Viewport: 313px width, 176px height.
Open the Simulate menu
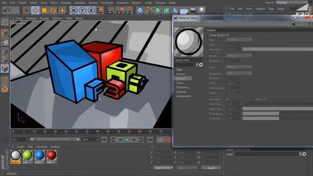pos(80,3)
